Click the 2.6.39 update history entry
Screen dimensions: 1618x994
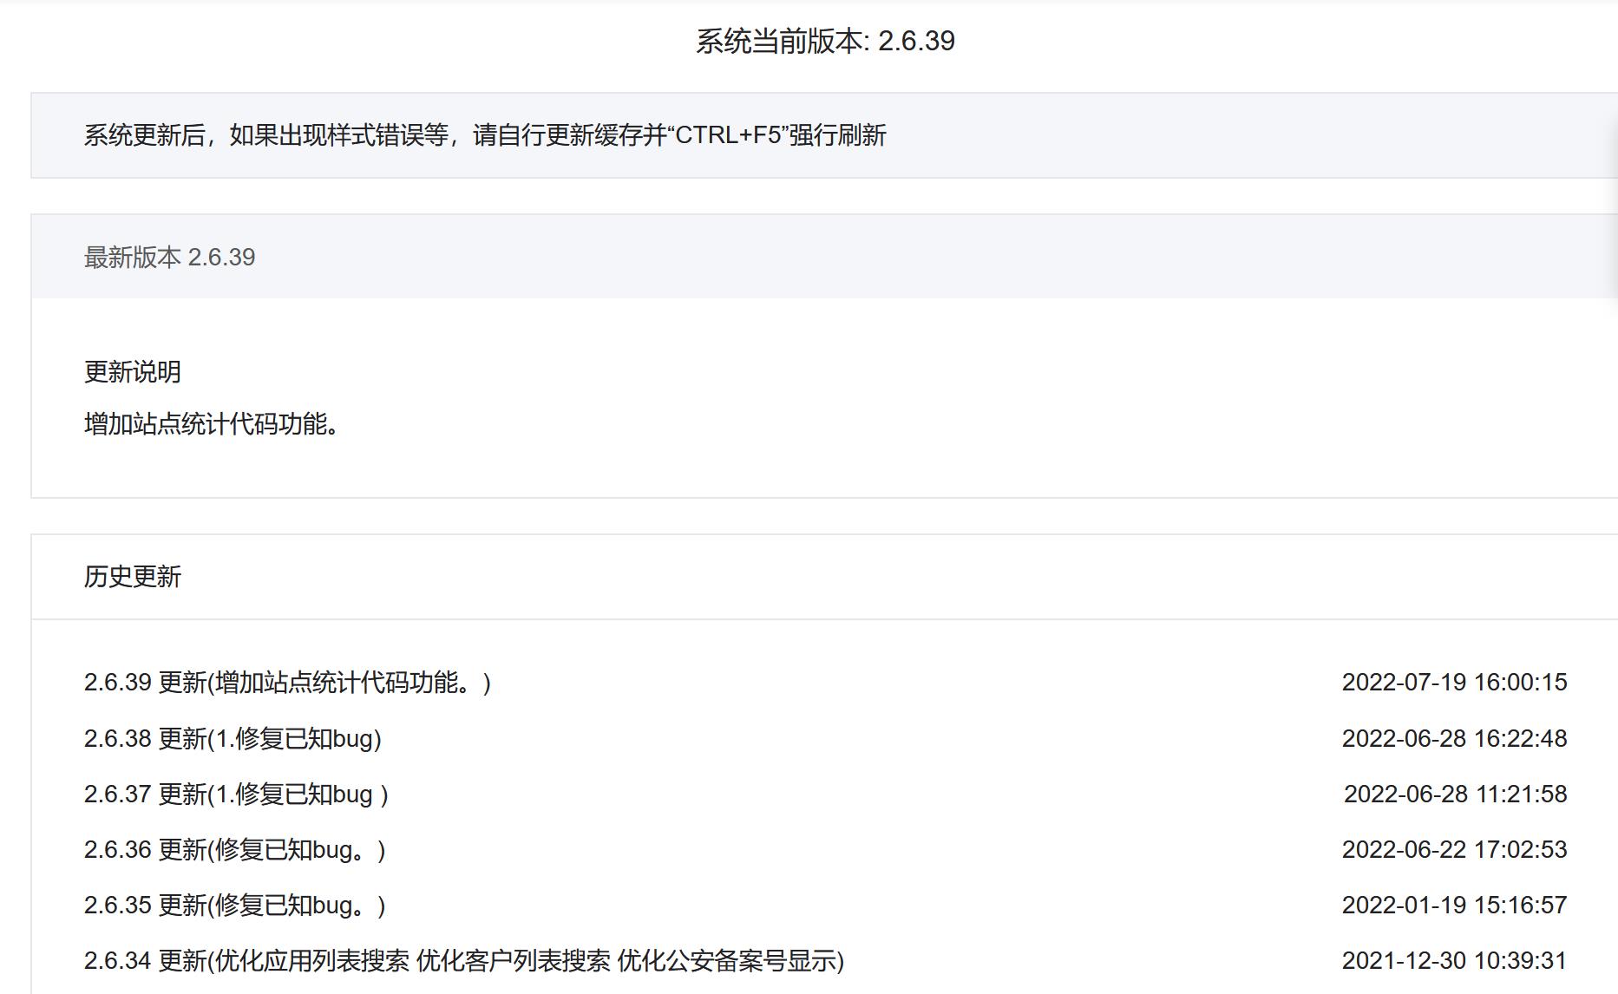(286, 683)
